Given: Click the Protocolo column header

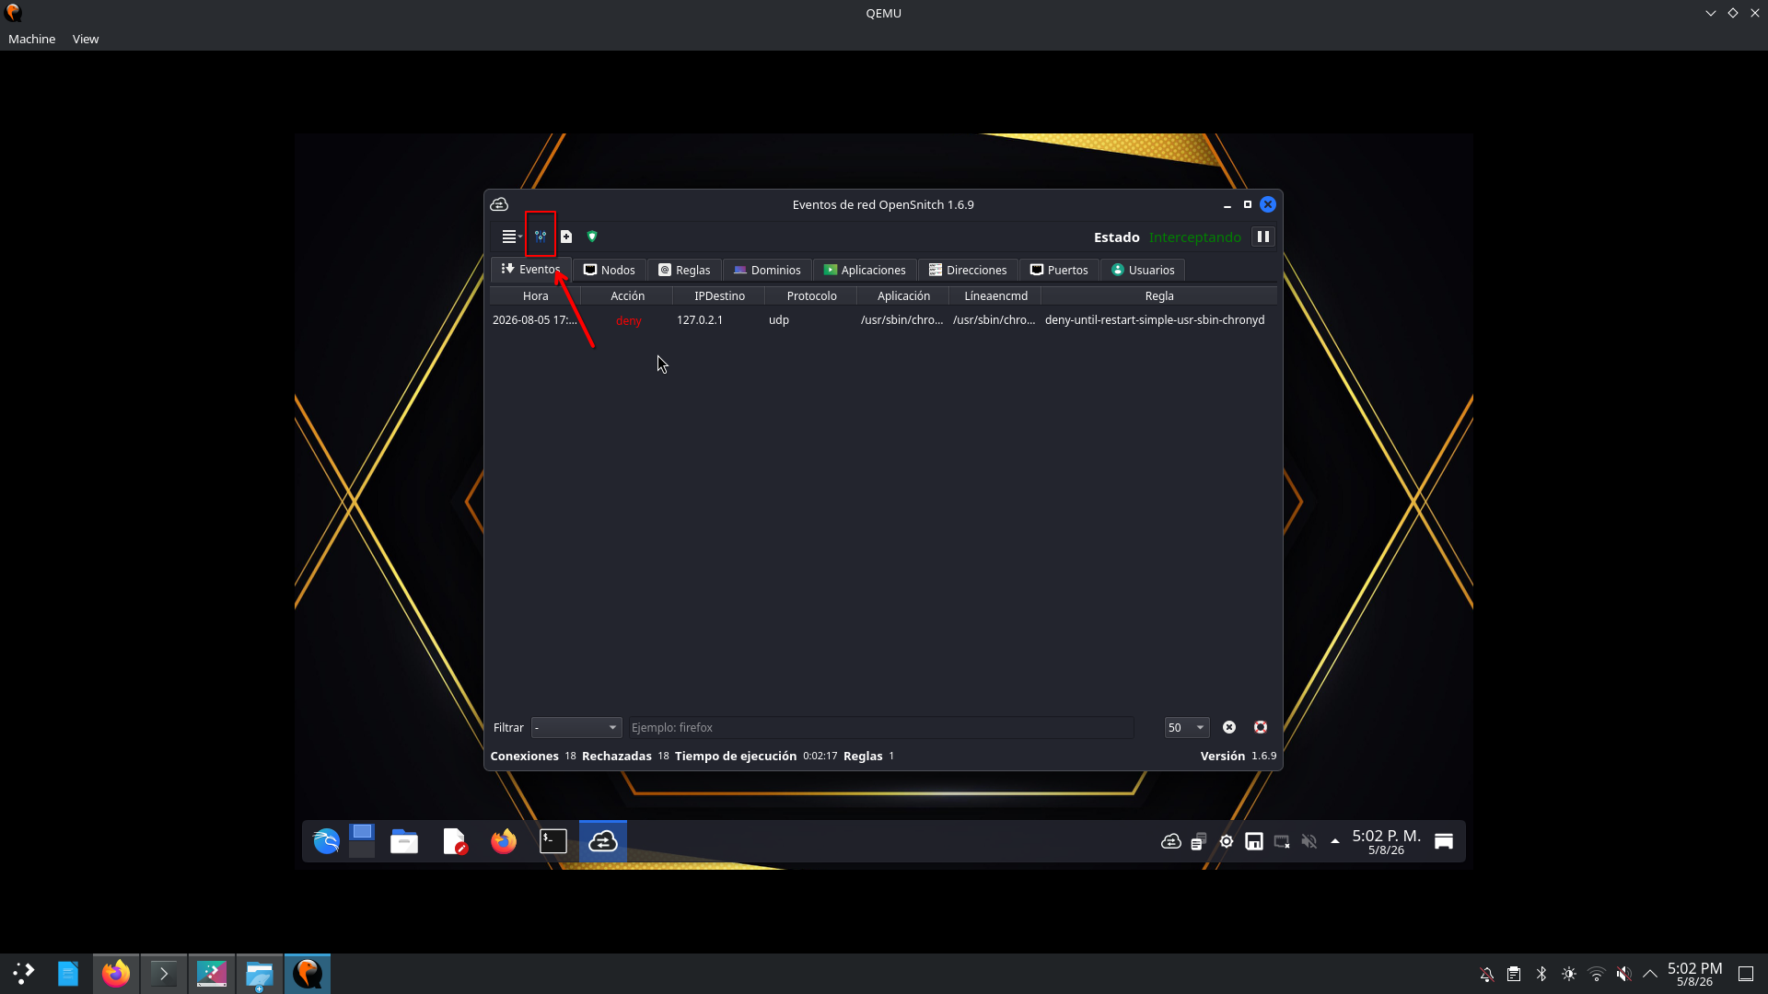Looking at the screenshot, I should tap(811, 295).
